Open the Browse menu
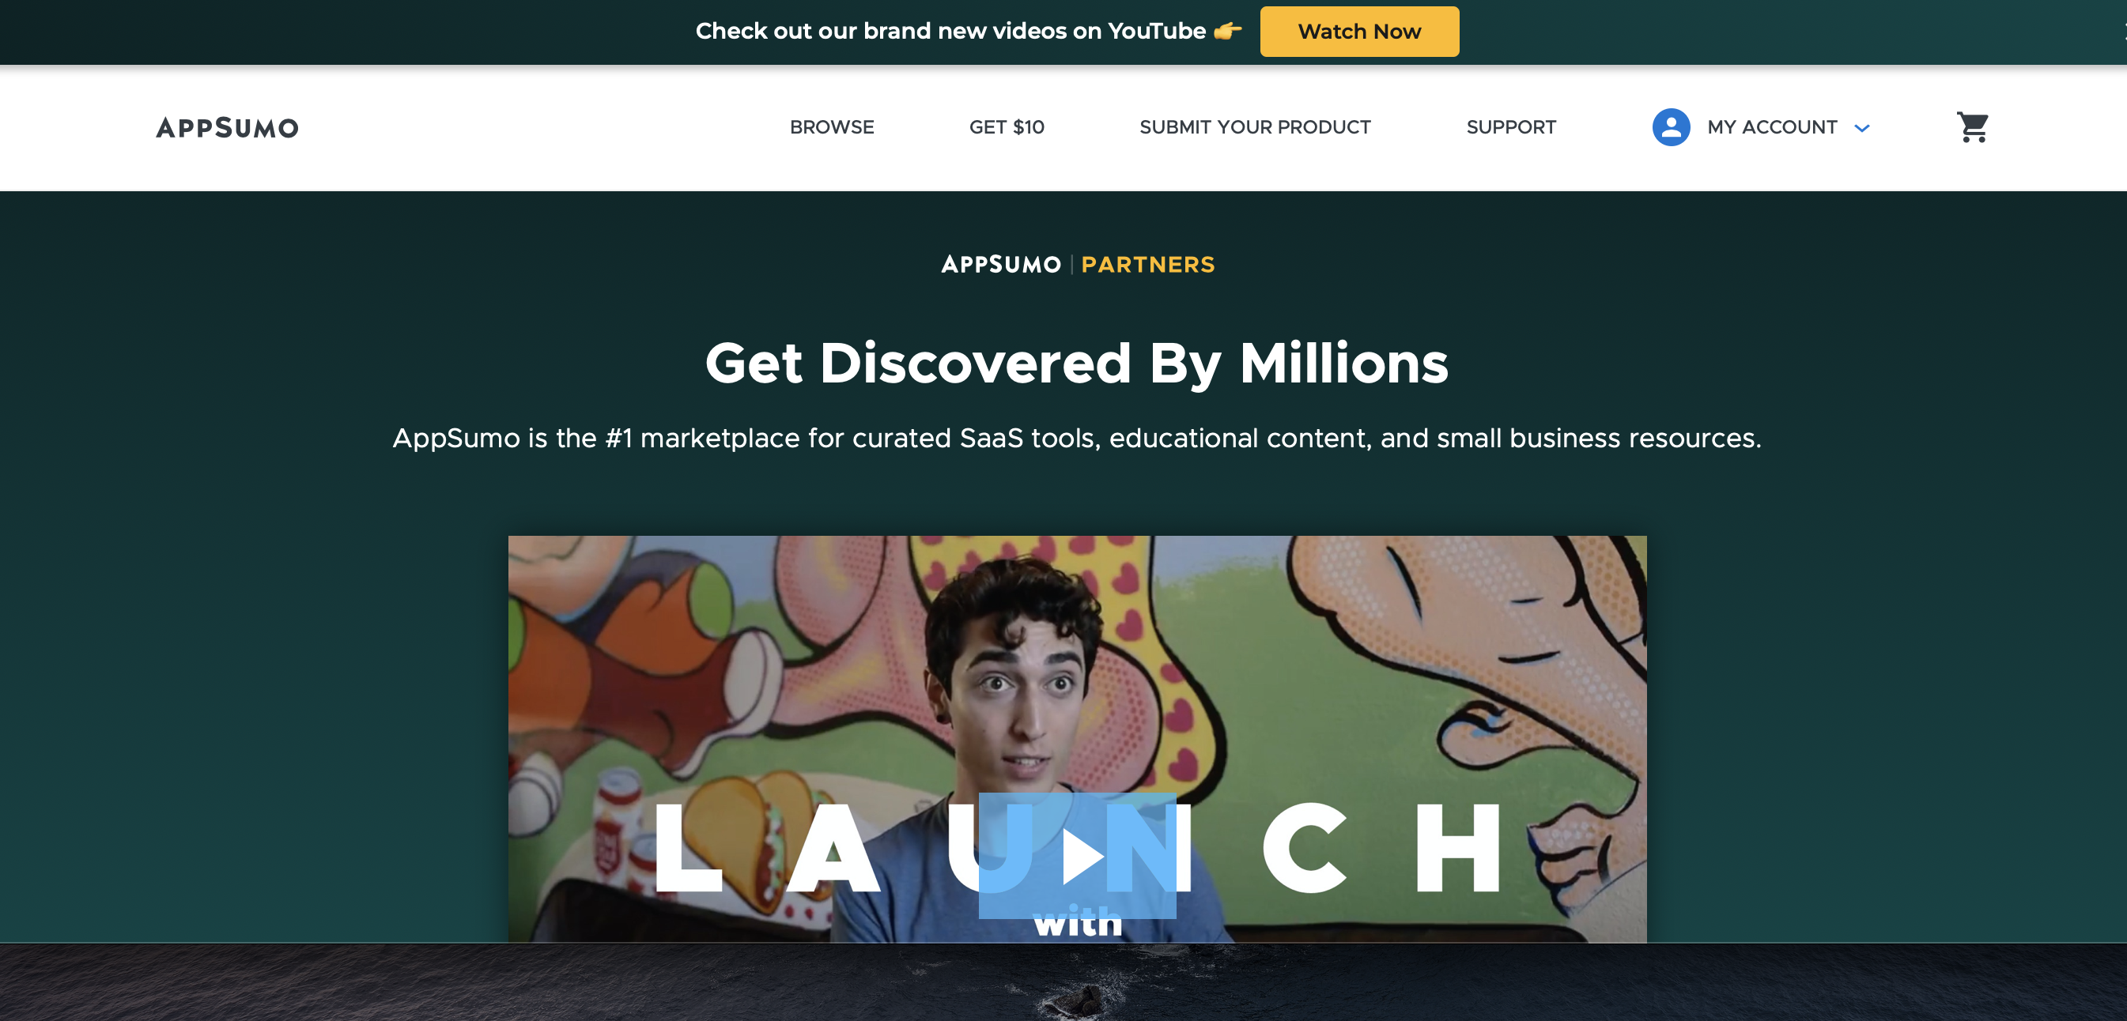This screenshot has width=2127, height=1021. point(832,127)
